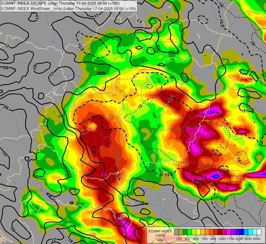Select the amber legend swatch
This screenshot has height=244, width=266.
coord(202,232)
